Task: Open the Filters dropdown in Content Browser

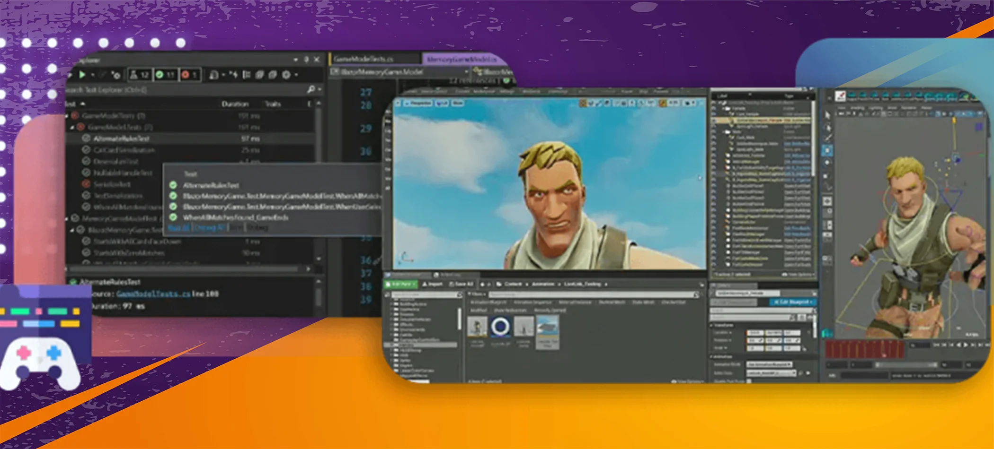Action: [477, 294]
